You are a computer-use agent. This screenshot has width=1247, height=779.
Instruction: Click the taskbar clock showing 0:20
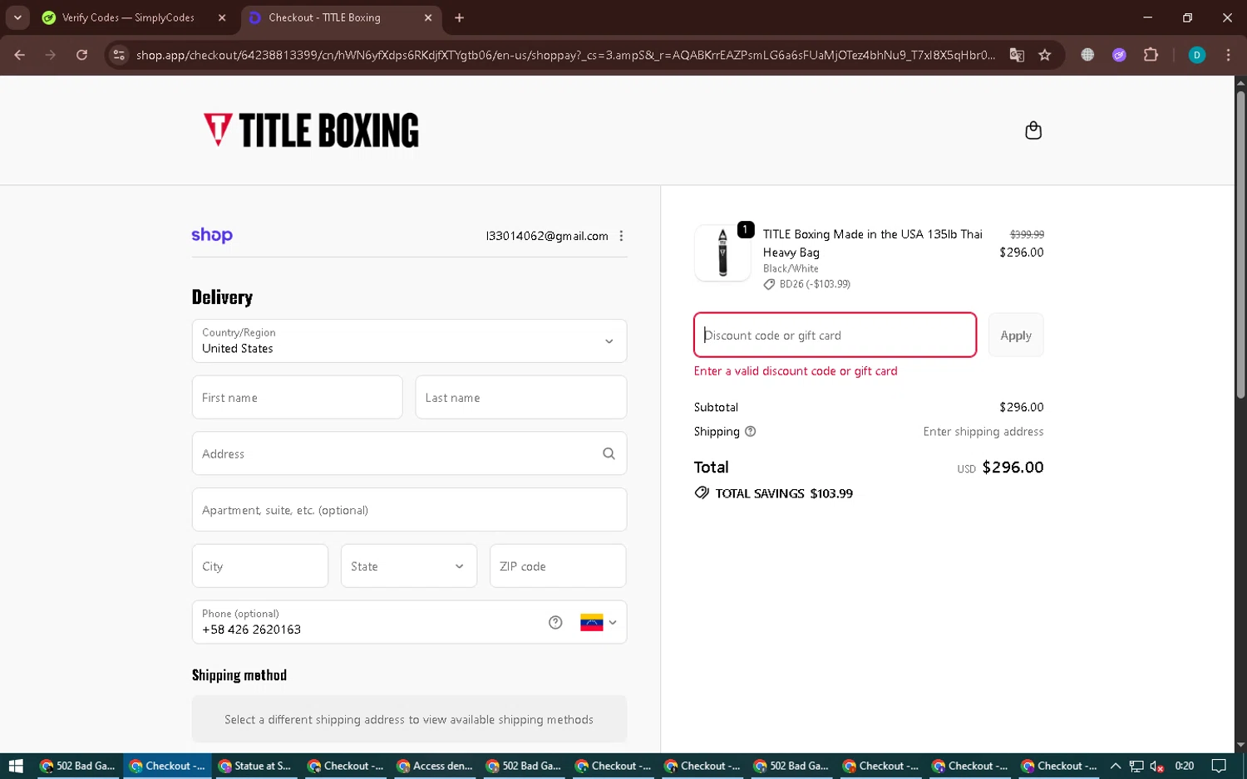(x=1185, y=766)
